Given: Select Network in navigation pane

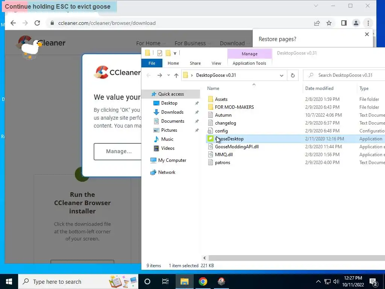Looking at the screenshot, I should pyautogui.click(x=167, y=172).
